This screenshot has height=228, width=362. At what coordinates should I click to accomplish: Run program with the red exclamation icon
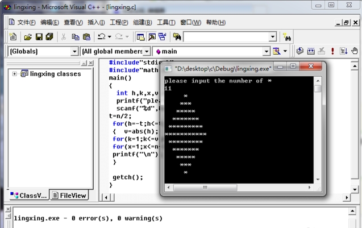[332, 51]
